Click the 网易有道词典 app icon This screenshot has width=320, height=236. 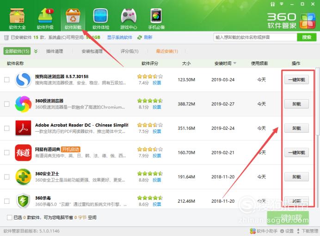23,153
